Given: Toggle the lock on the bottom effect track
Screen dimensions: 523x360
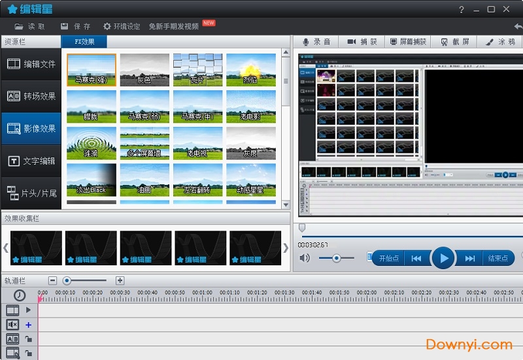Looking at the screenshot, I should (28, 353).
